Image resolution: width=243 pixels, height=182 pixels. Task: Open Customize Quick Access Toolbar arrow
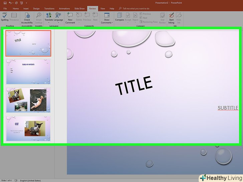tap(26, 3)
